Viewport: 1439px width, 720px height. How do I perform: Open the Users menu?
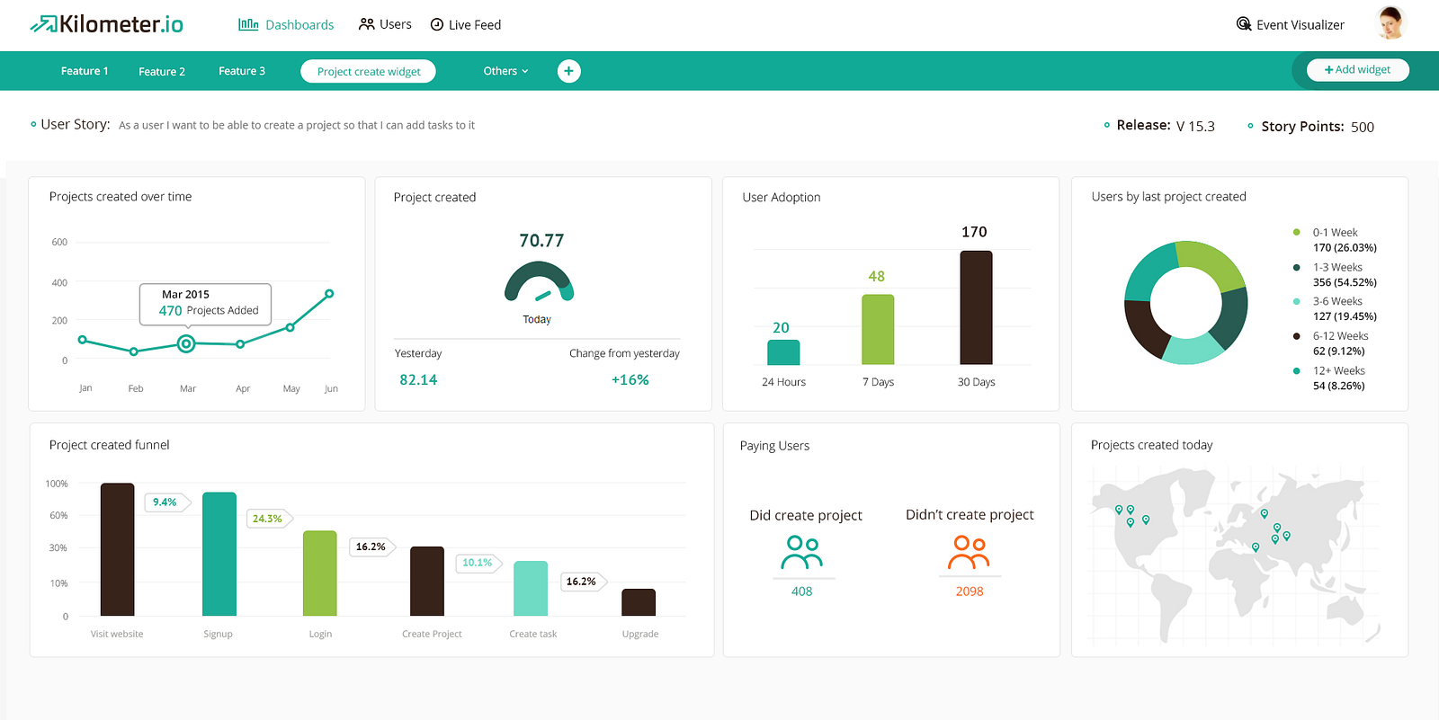385,24
